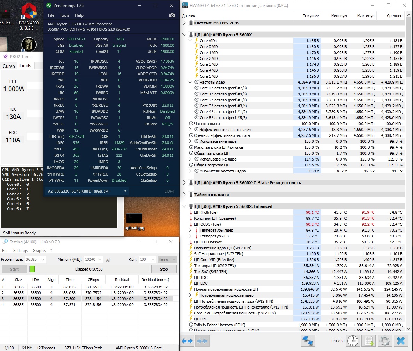Select LinX result row 3 with 373.1154 GFlops
Image resolution: width=413 pixels, height=351 pixels.
pyautogui.click(x=87, y=298)
